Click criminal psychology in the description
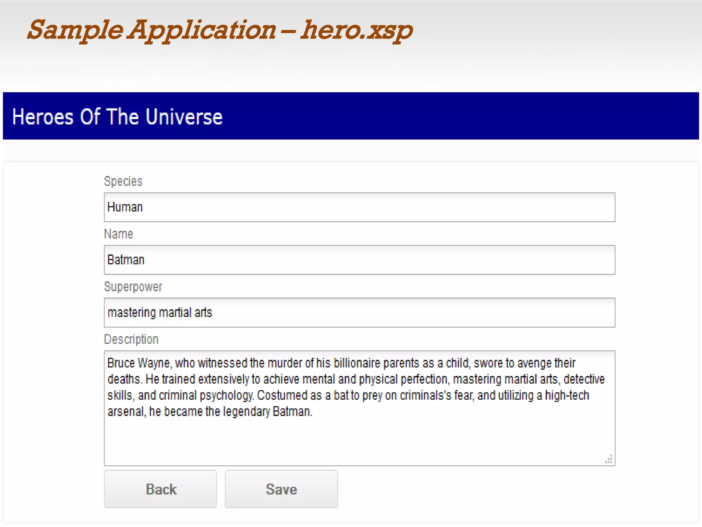 click(206, 395)
